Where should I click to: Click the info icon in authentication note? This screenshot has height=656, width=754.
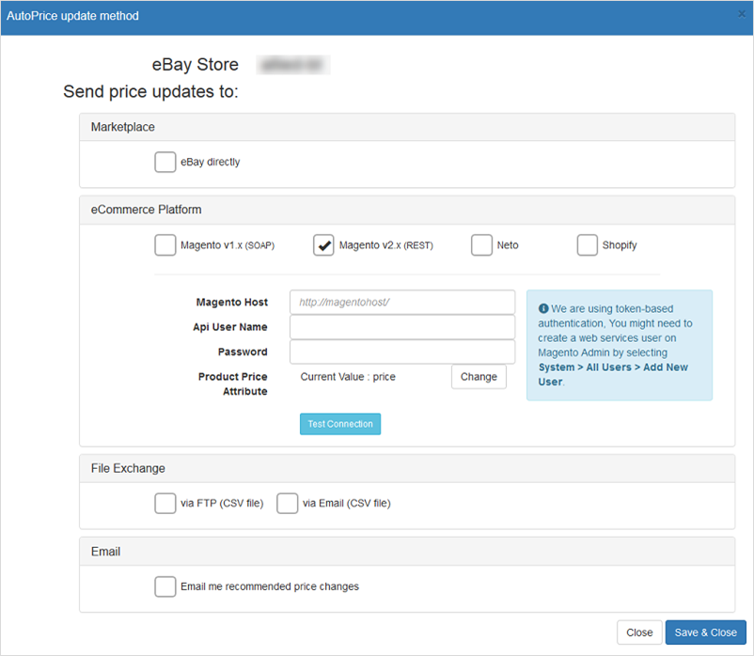543,308
